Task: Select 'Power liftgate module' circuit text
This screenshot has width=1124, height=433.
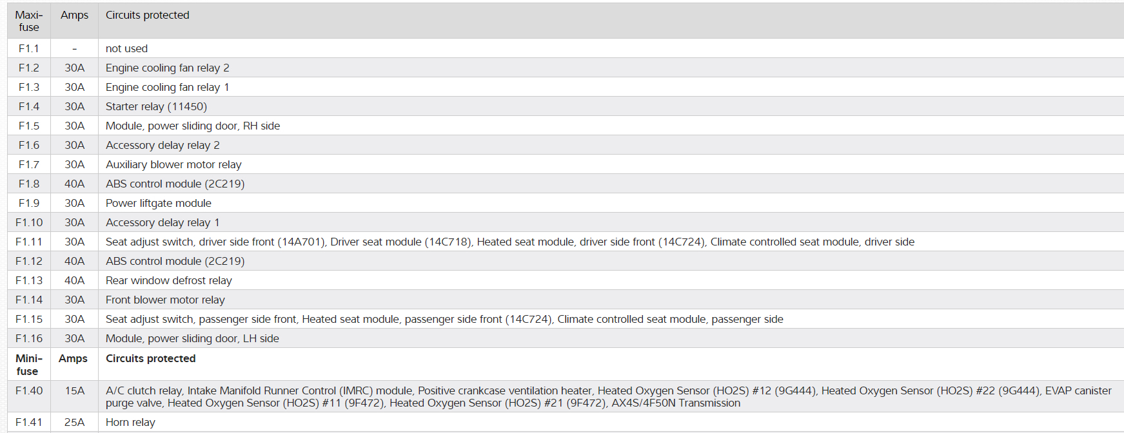Action: click(158, 203)
